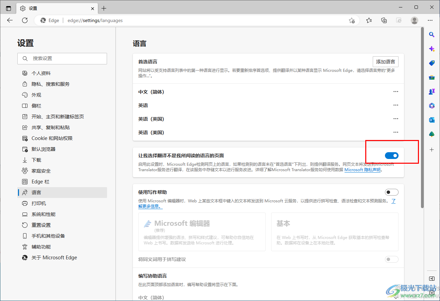Viewport: 440px width, 301px height.
Task: Open 关于 Microsoft Edge page
Action: [x=62, y=258]
